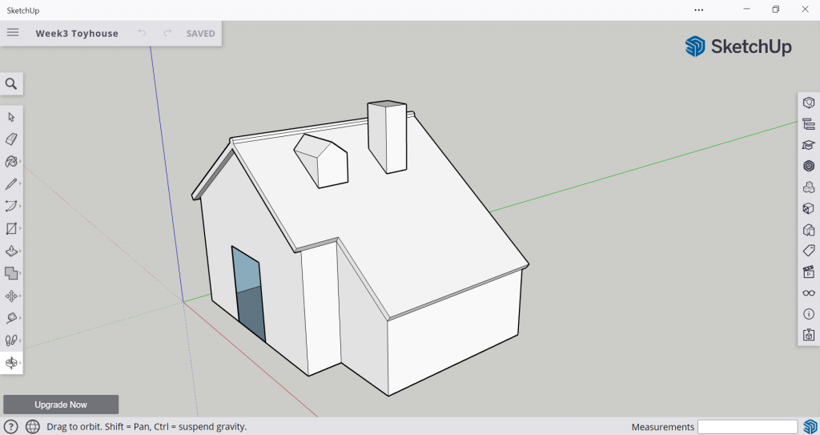This screenshot has width=820, height=435.
Task: Expand the Push/Pull tool flyout arrow
Action: [20, 252]
